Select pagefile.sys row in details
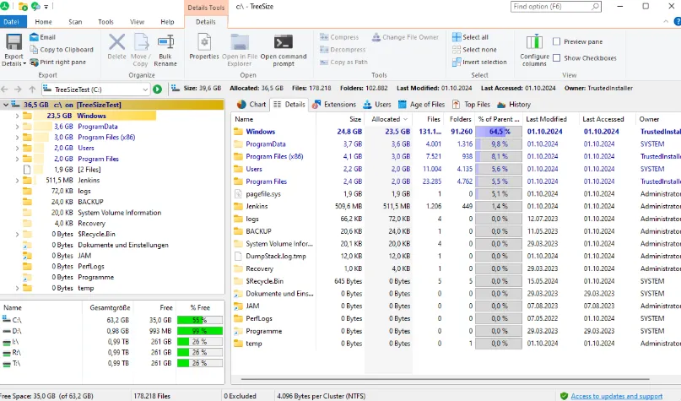Viewport: 681px width, 401px height. [x=456, y=194]
